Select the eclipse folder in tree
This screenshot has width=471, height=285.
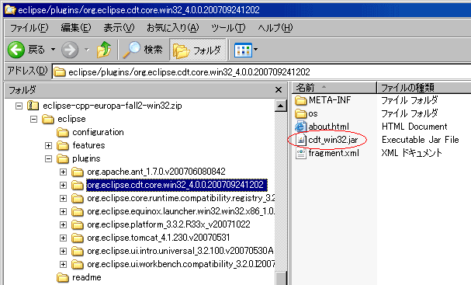(x=71, y=119)
